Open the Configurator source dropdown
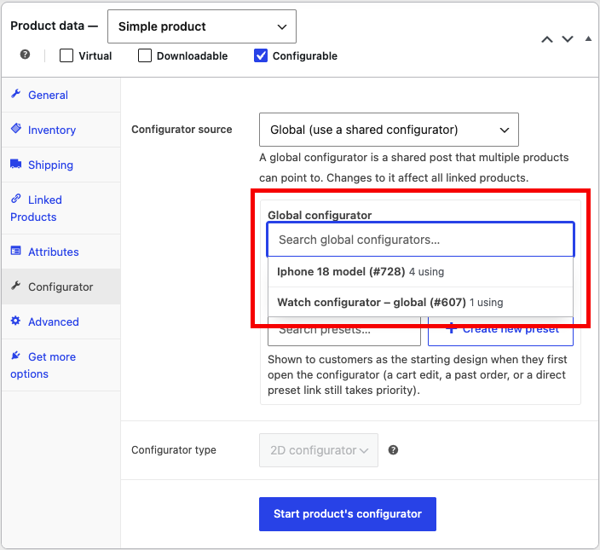600x550 pixels. [x=389, y=130]
